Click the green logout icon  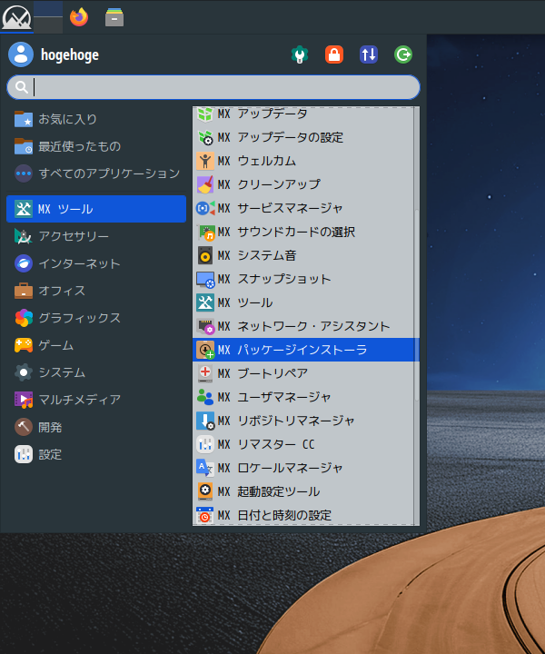pyautogui.click(x=403, y=54)
